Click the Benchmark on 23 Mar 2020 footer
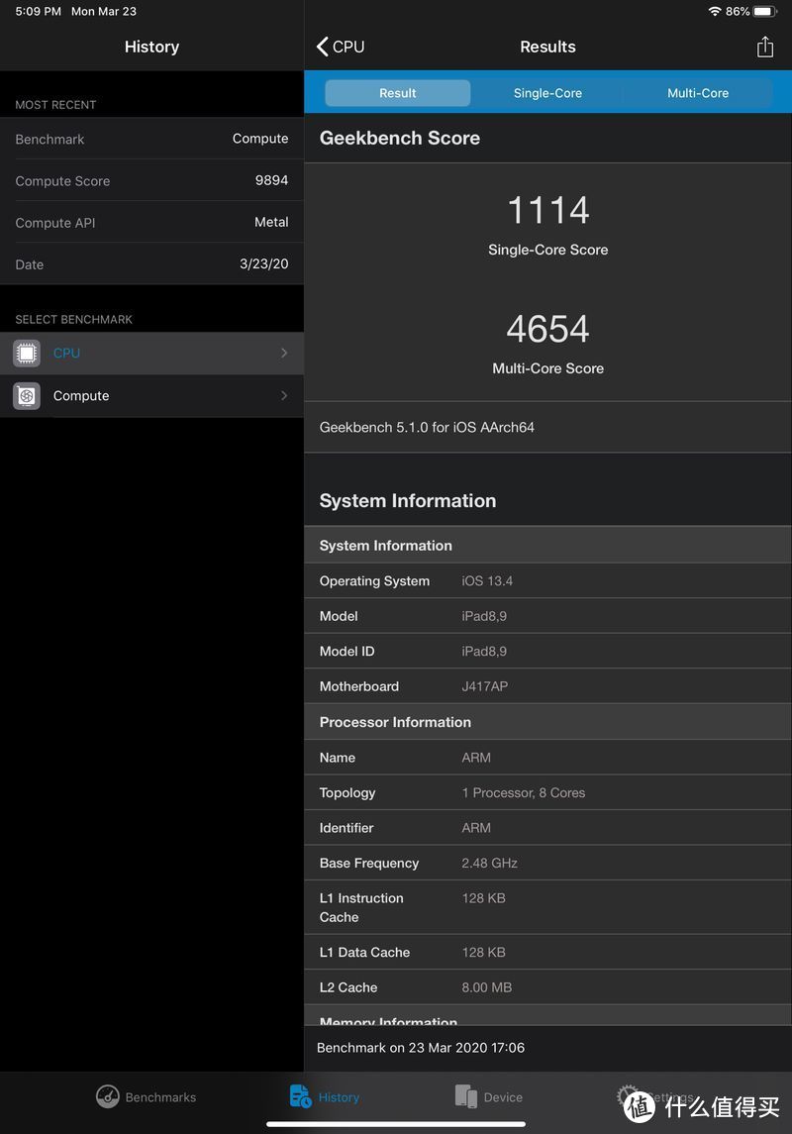 point(421,1047)
